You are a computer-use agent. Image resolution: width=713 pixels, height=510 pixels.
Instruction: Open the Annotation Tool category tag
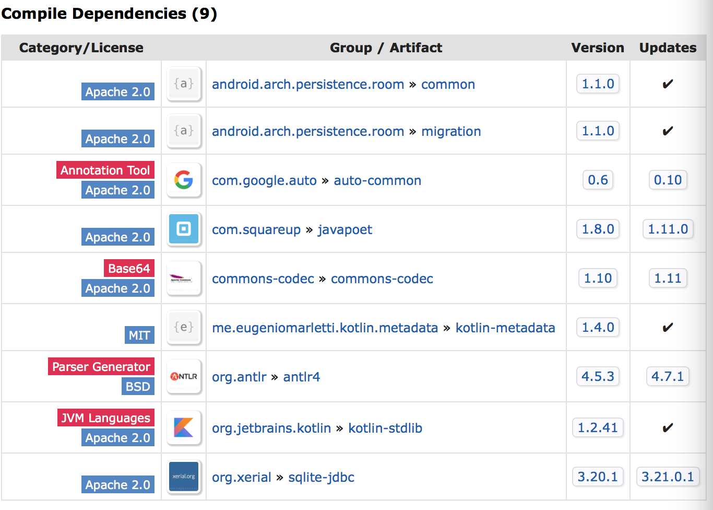105,170
